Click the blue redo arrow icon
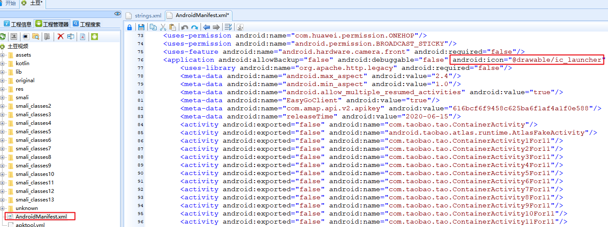608x227 pixels. pyautogui.click(x=195, y=27)
